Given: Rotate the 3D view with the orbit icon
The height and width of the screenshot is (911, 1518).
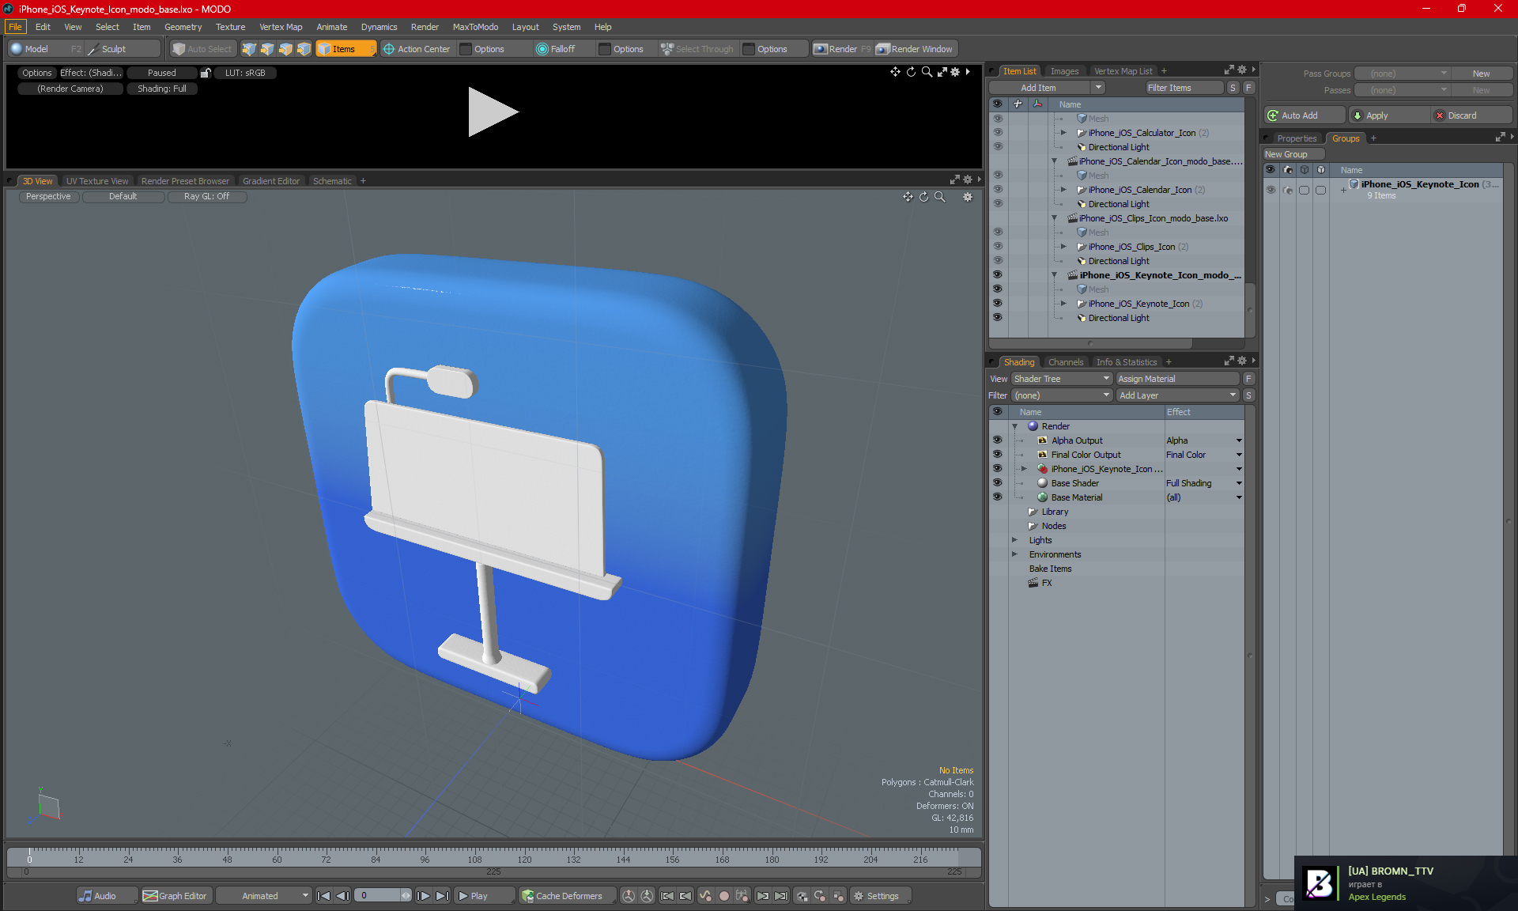Looking at the screenshot, I should (x=923, y=197).
